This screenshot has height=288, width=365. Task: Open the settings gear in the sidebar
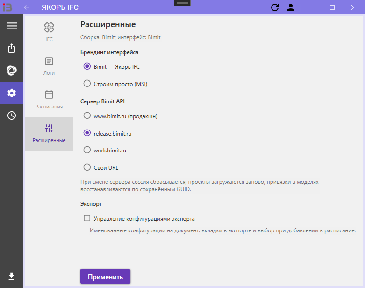pos(12,93)
